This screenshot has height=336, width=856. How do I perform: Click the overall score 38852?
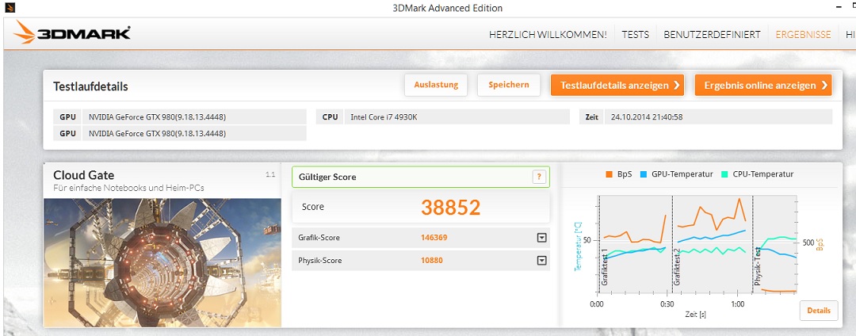coord(450,208)
